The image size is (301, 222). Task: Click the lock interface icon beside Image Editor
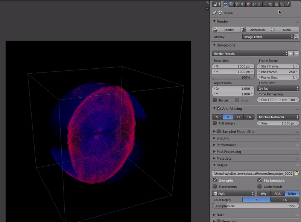tap(296, 37)
